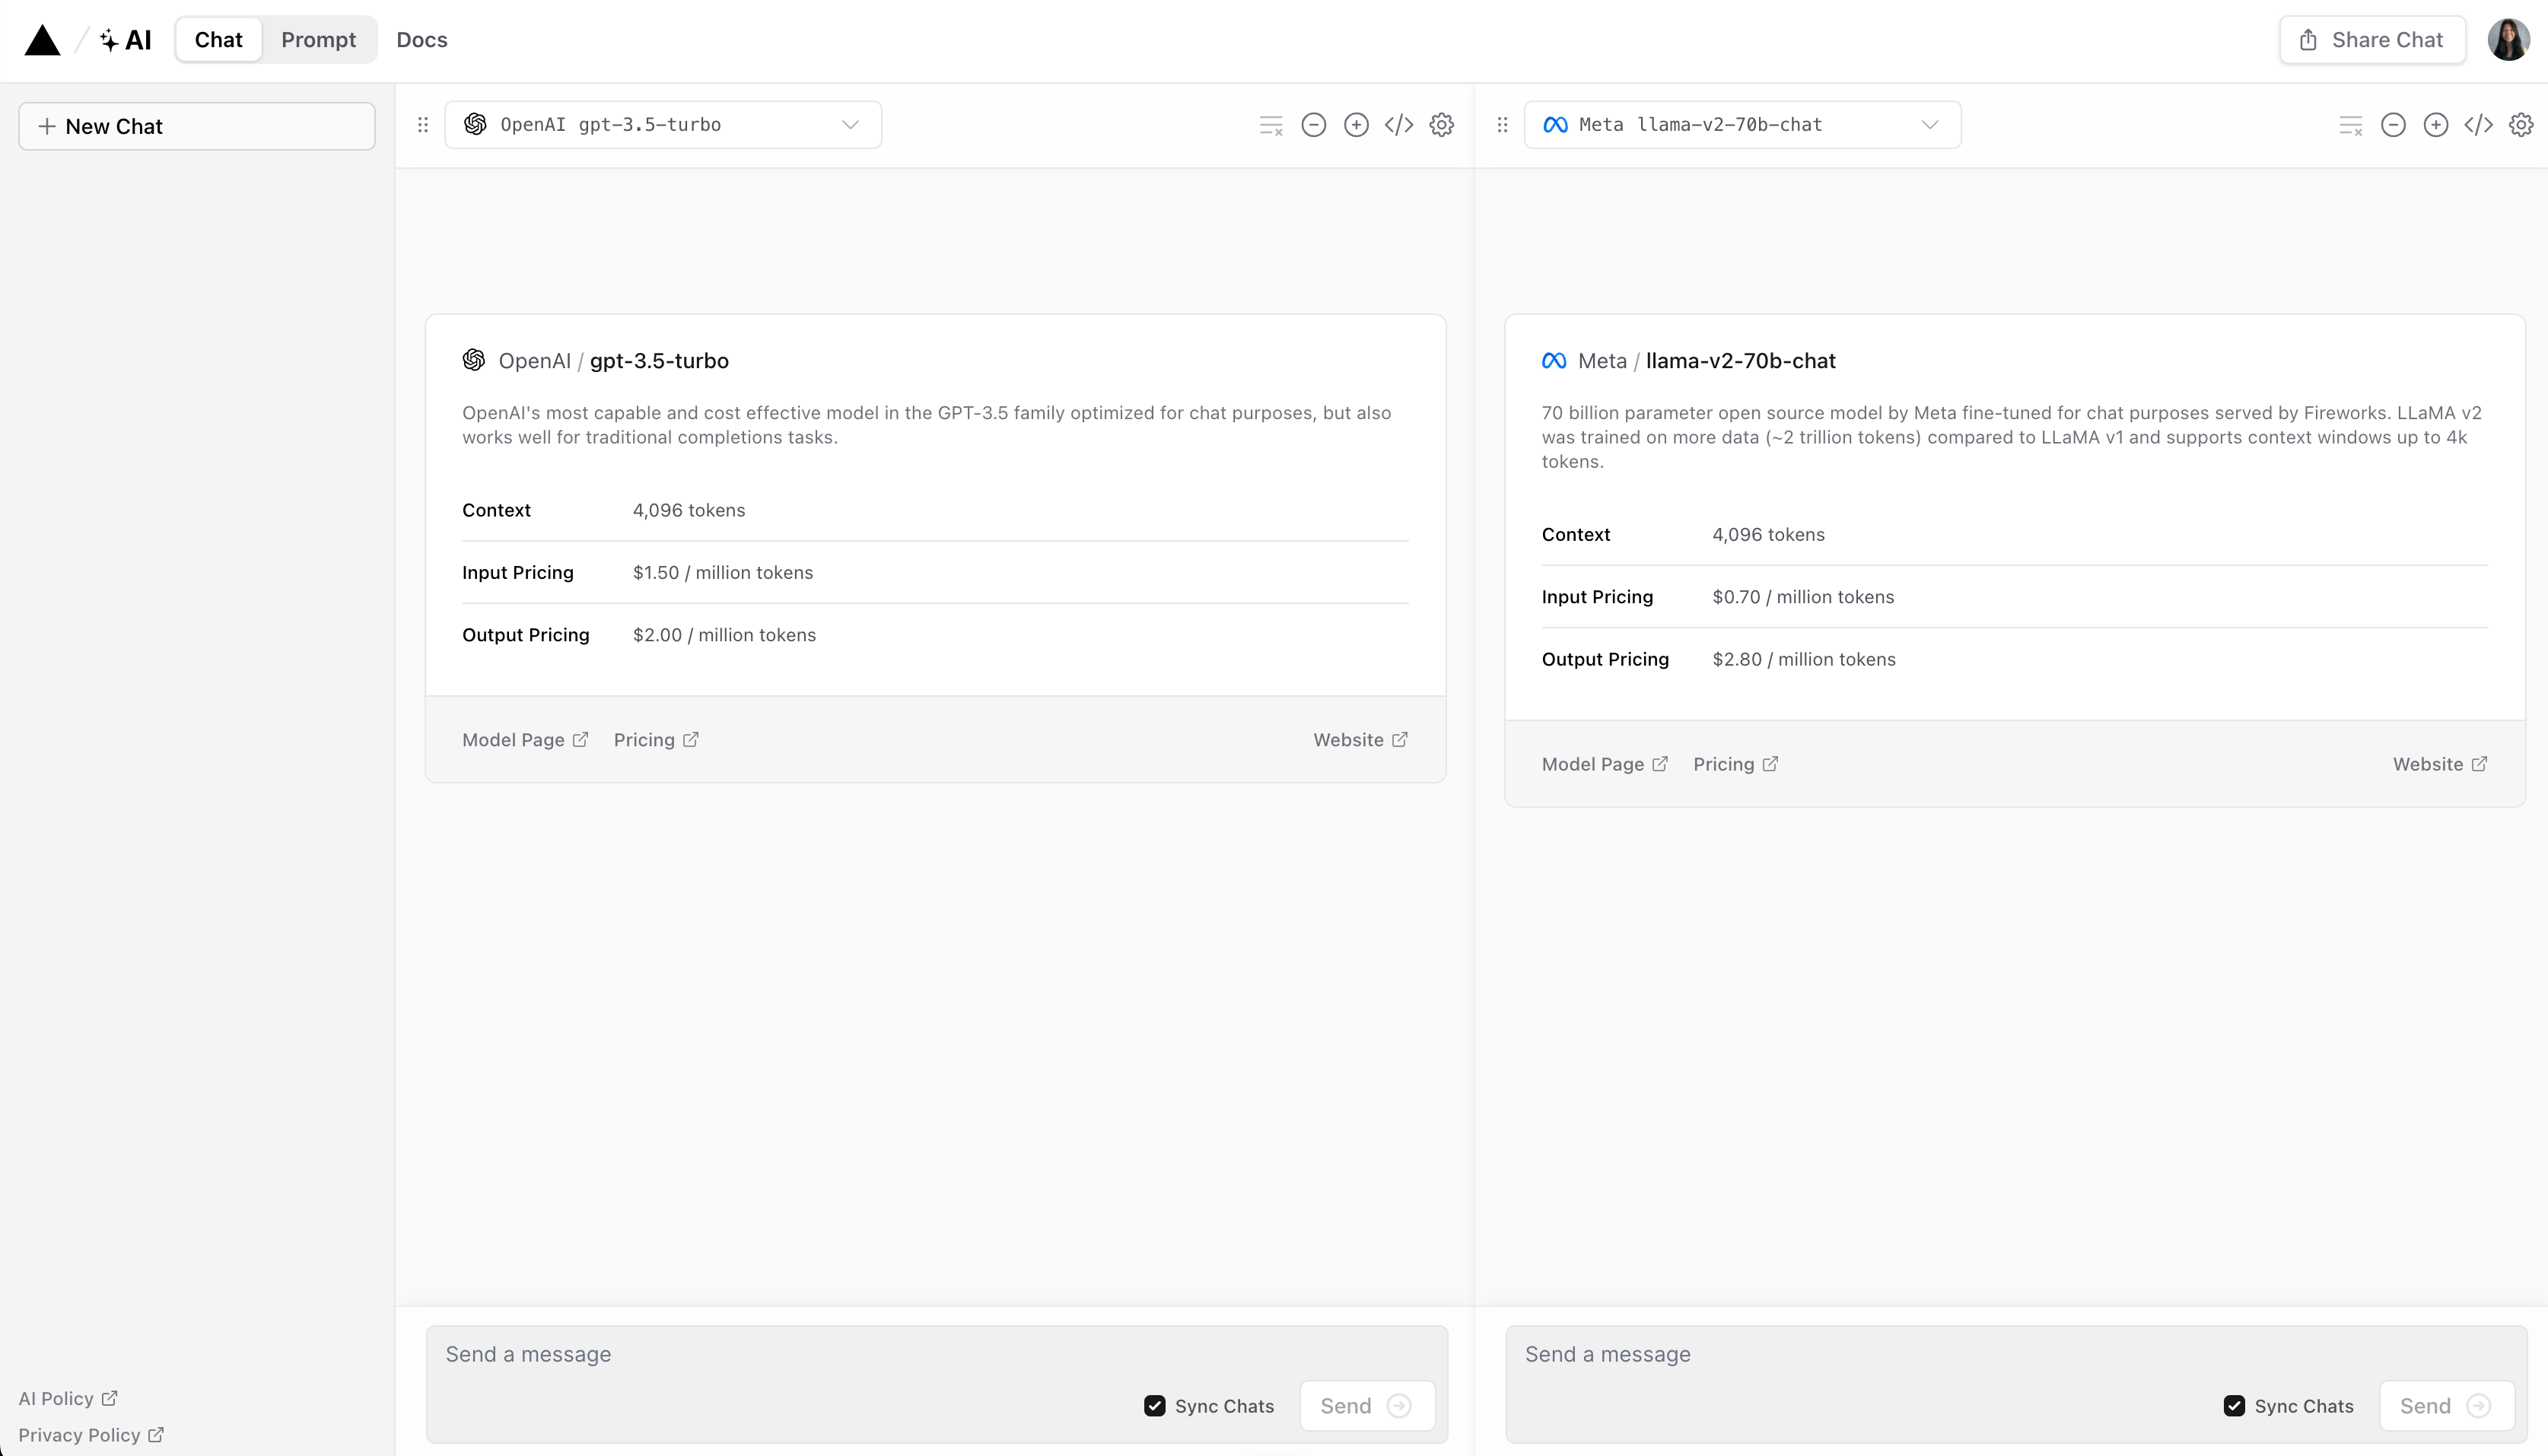
Task: View code for the llama-v2-70b-chat panel
Action: pyautogui.click(x=2478, y=125)
